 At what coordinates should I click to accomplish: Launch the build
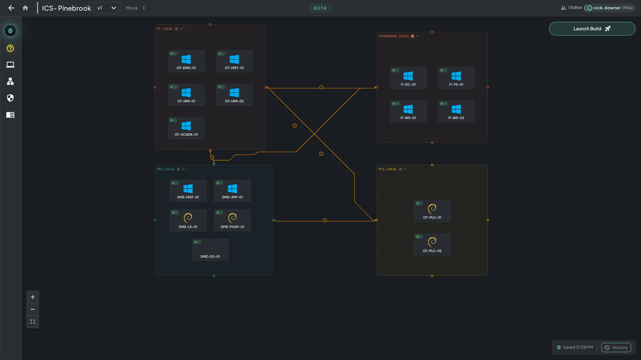(x=592, y=29)
